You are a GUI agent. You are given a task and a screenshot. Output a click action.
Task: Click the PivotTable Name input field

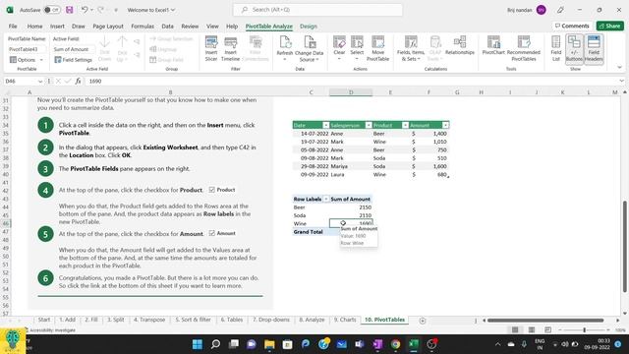click(27, 49)
